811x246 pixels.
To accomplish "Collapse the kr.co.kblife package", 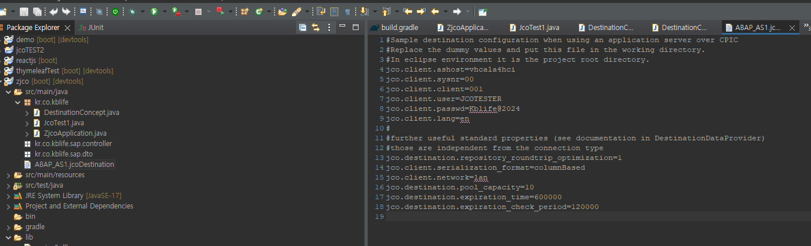I will 18,102.
